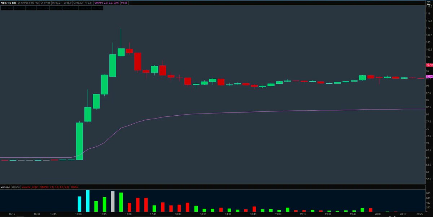Click the 18:00 time axis label

pos(178,214)
